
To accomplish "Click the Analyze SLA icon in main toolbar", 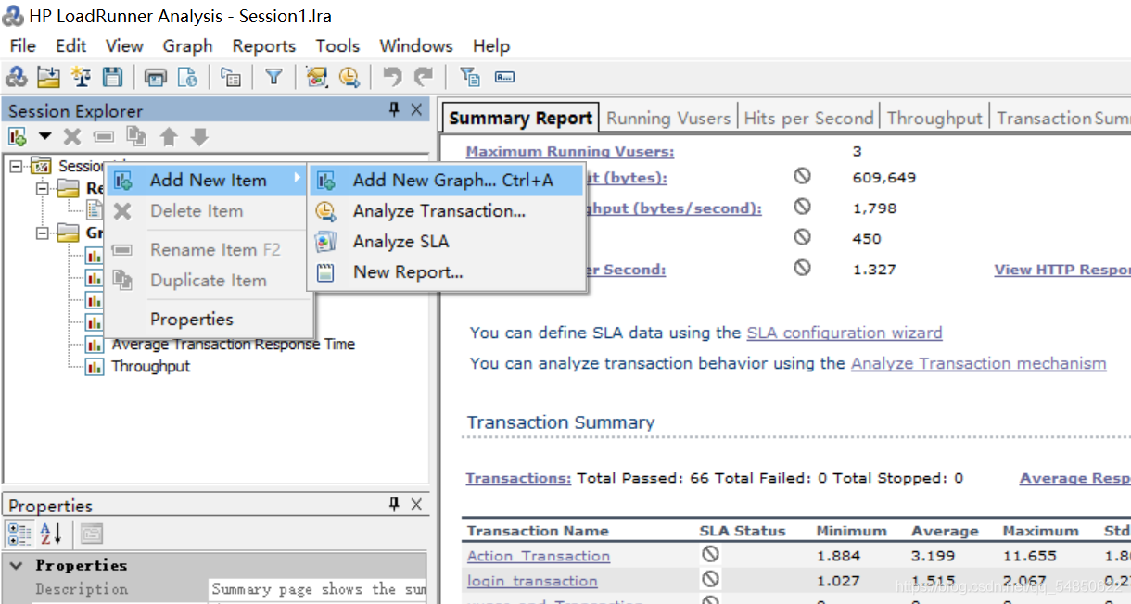I will [317, 77].
